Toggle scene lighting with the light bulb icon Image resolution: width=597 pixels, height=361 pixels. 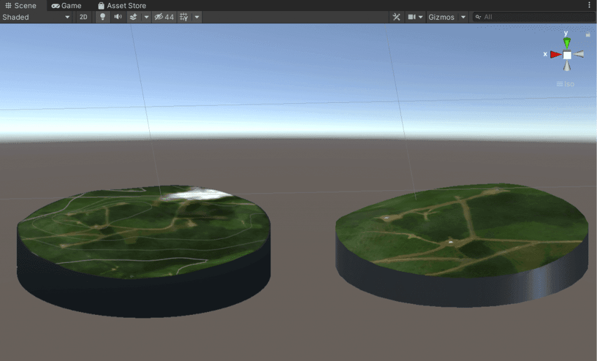(102, 17)
